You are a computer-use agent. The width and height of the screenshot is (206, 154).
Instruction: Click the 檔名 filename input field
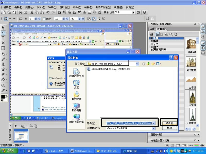pos(129,123)
